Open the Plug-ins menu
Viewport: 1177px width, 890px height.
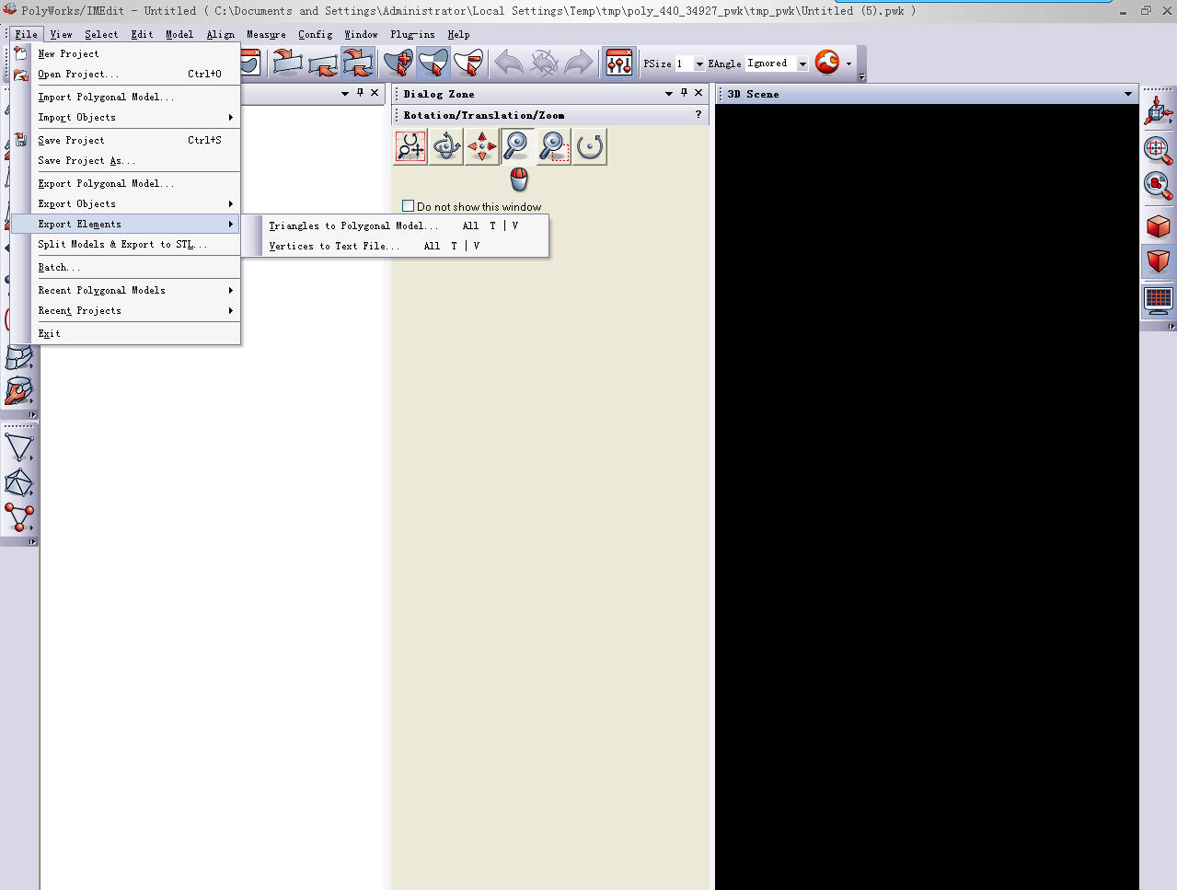tap(412, 35)
